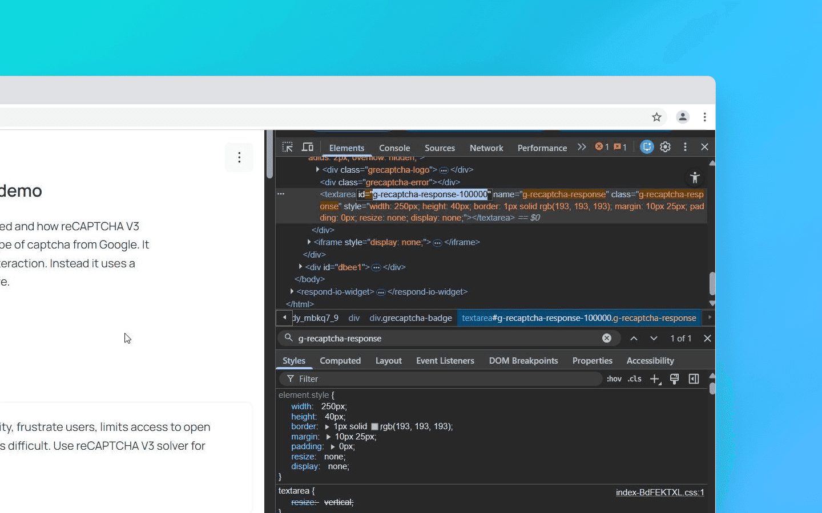This screenshot has width=822, height=513.
Task: Expand the respond-io-widget node
Action: click(292, 291)
